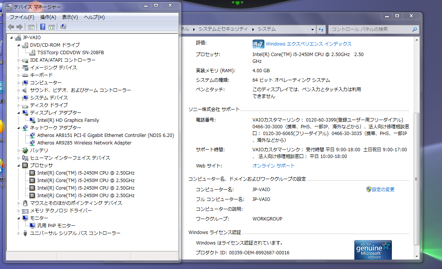Select Atheros AR9285 Wireless Adapter icon

32,143
